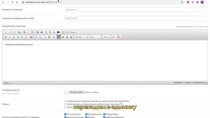Click the browser home icon
This screenshot has width=210, height=118.
tap(17, 2)
